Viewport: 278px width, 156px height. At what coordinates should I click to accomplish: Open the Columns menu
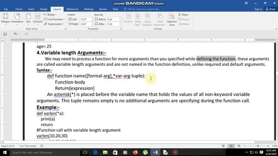38,19
